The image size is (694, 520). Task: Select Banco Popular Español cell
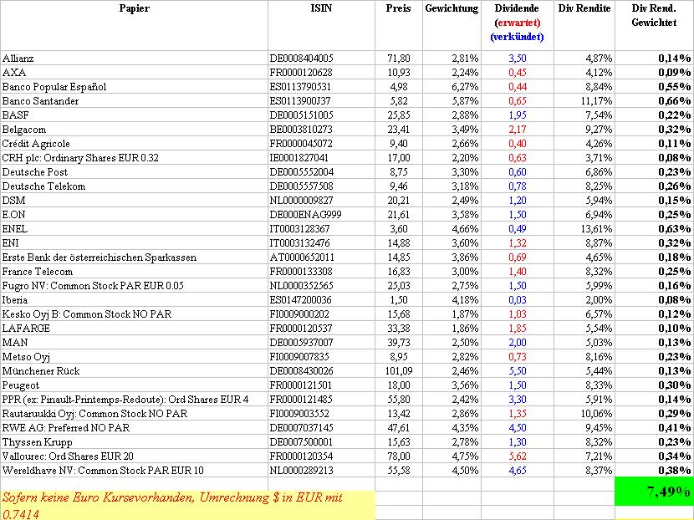(134, 86)
